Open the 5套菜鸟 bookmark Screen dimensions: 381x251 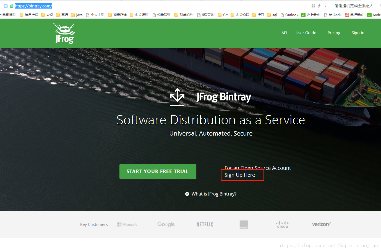(x=205, y=15)
